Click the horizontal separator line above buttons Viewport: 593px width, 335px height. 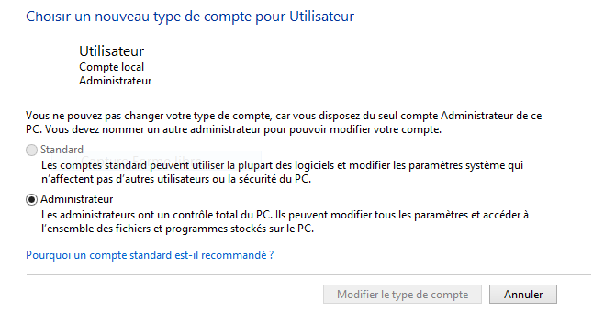[308, 274]
